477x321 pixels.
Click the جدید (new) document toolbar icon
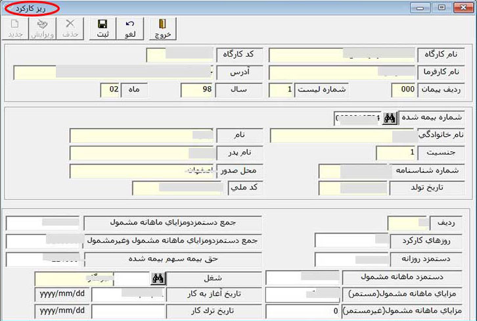[x=15, y=28]
